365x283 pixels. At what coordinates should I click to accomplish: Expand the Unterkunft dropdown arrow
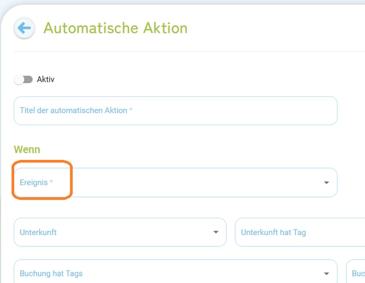coord(215,232)
